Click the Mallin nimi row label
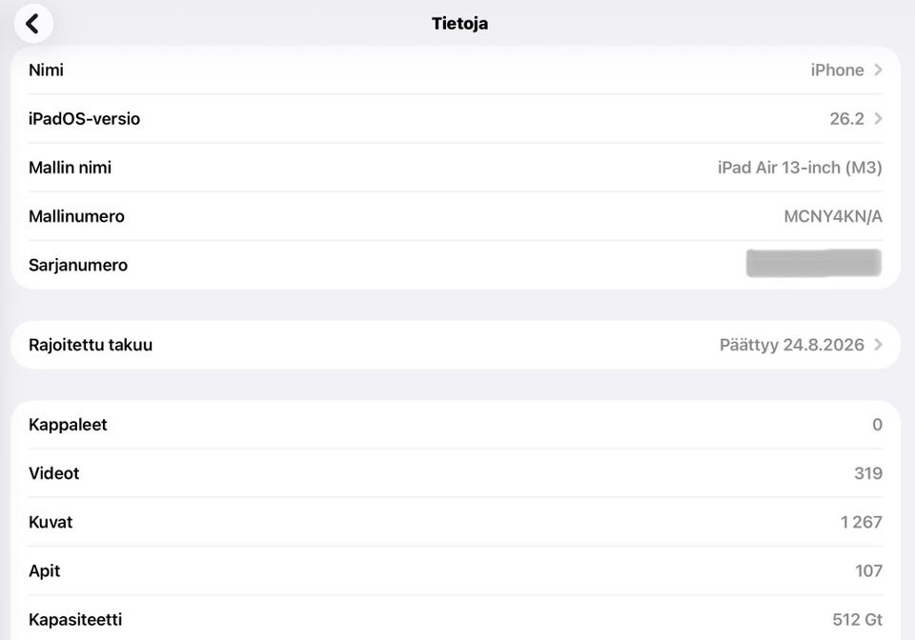The image size is (915, 640). (x=70, y=168)
